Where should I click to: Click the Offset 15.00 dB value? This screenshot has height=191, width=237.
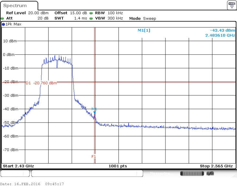pyautogui.click(x=78, y=13)
